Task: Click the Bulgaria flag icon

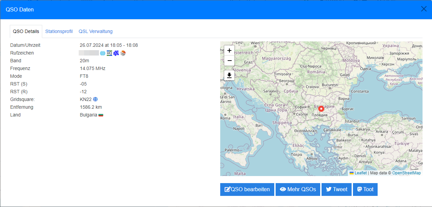Action: (101, 115)
